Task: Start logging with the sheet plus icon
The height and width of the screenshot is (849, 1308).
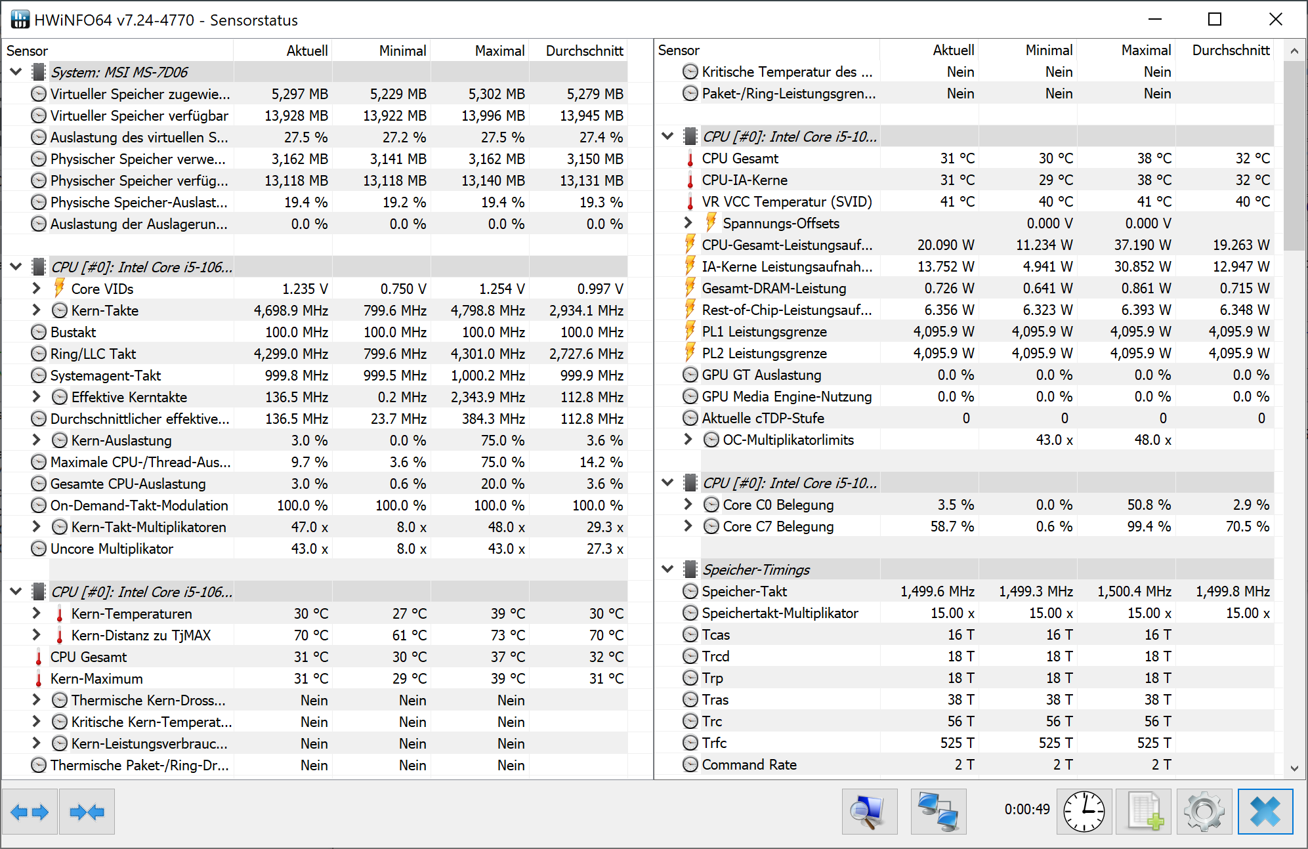Action: click(1144, 812)
